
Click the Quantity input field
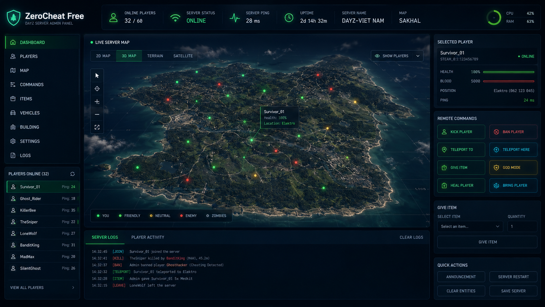click(x=522, y=226)
